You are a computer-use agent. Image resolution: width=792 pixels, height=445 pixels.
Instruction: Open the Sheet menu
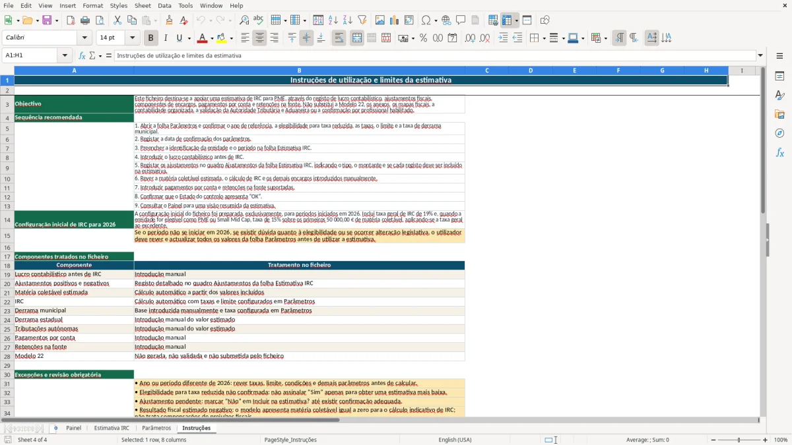point(143,5)
